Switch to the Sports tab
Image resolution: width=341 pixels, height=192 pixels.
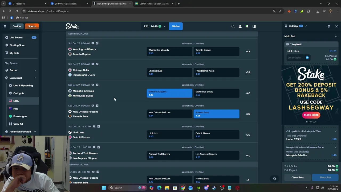tap(32, 26)
